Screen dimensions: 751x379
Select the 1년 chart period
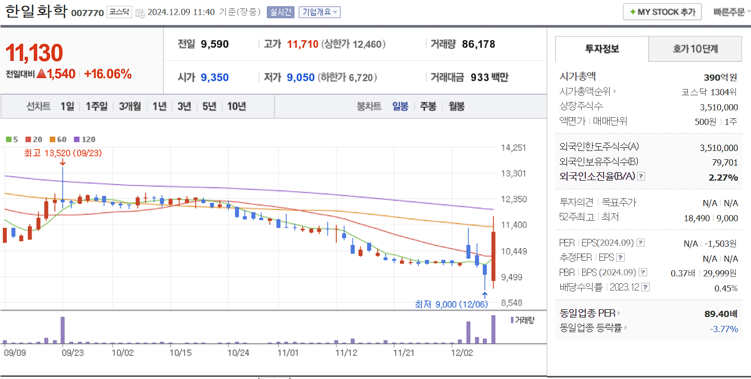click(159, 106)
